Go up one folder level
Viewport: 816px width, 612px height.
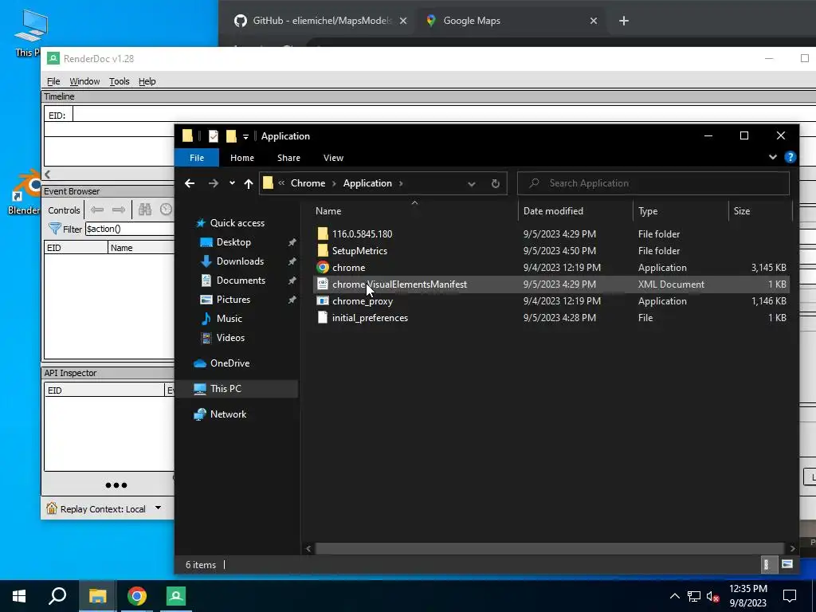point(249,183)
